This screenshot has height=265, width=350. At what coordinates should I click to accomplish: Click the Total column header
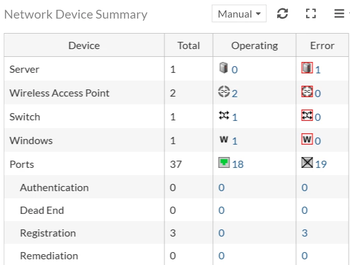(x=188, y=45)
